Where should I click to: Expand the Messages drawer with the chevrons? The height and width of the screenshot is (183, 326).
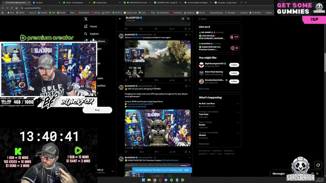[317, 174]
